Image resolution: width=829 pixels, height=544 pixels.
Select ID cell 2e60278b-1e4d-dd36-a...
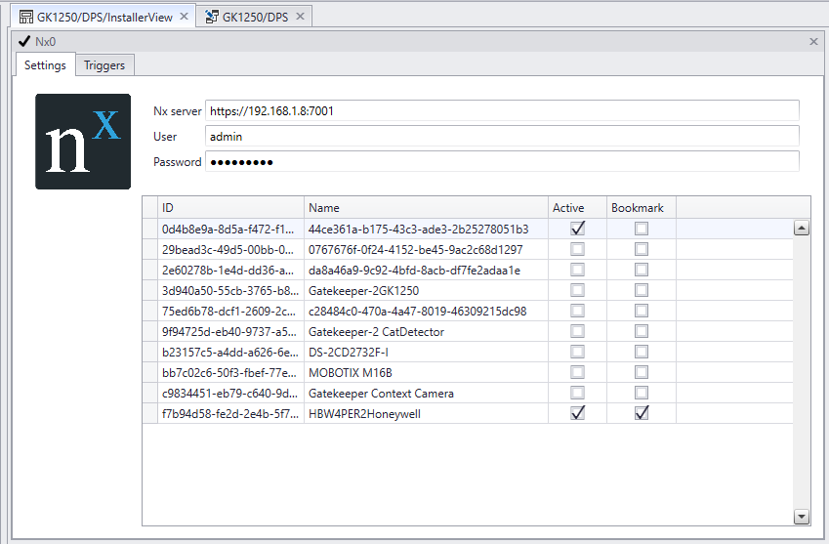click(x=230, y=271)
